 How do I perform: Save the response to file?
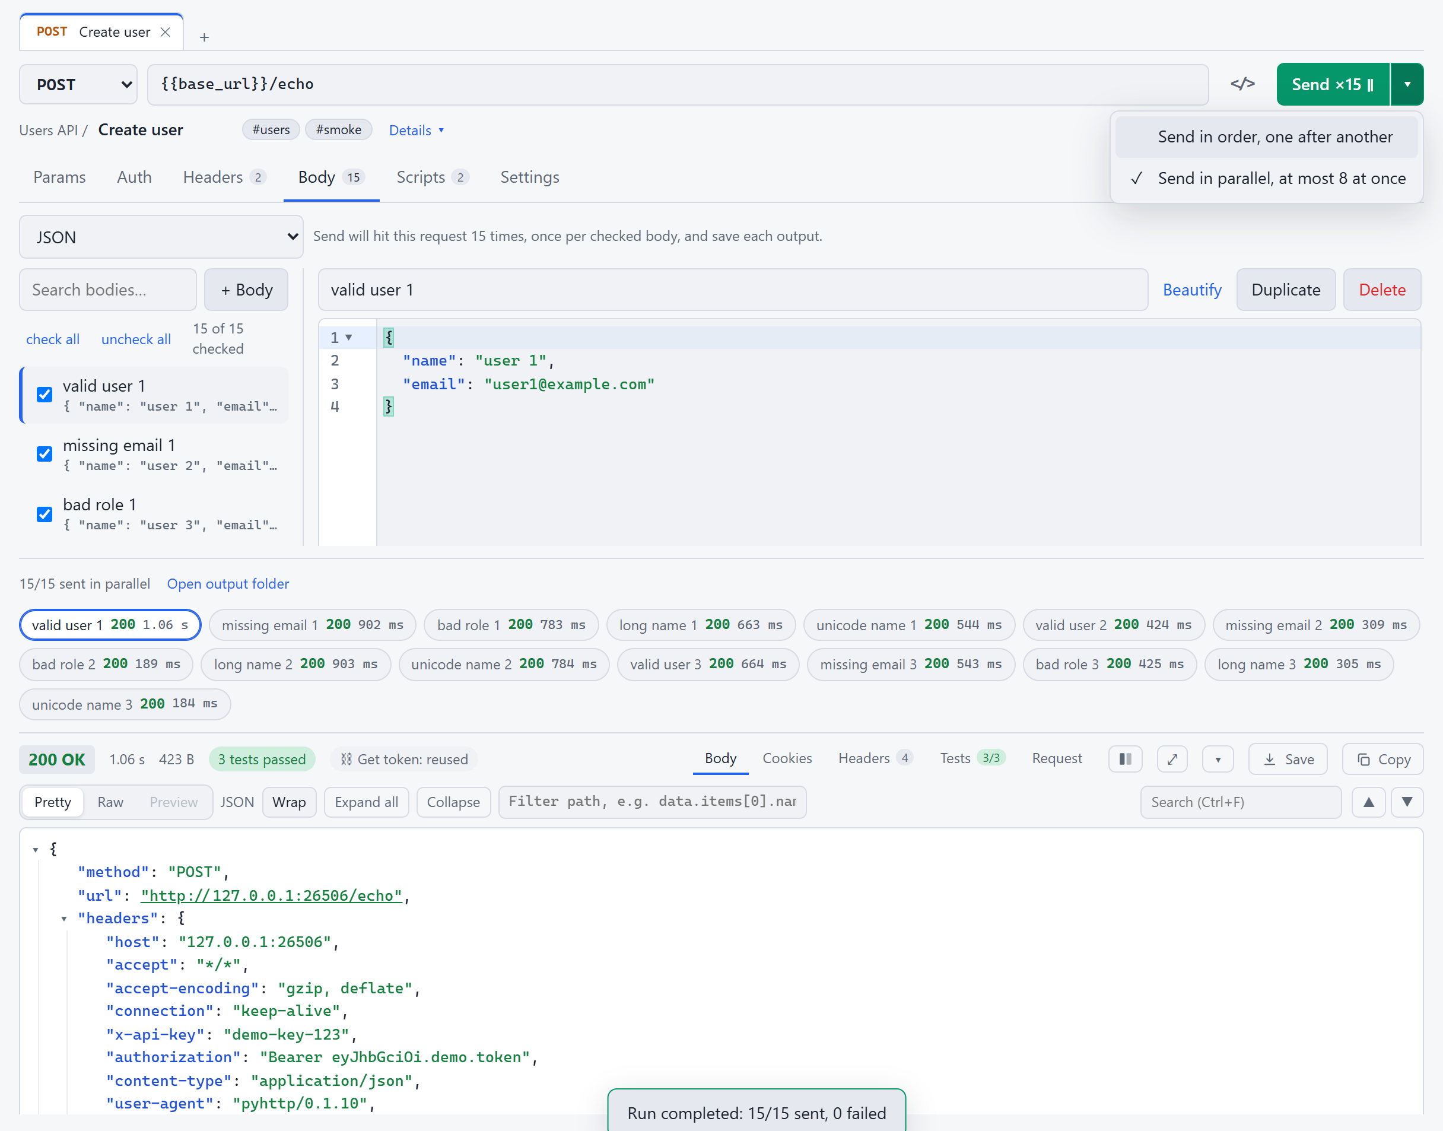(x=1288, y=759)
